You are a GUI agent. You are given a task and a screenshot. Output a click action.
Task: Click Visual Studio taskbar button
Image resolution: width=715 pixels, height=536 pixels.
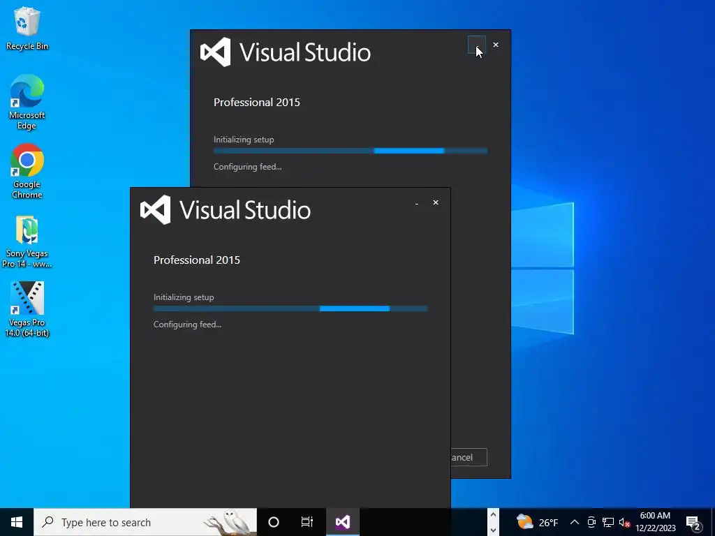[343, 522]
